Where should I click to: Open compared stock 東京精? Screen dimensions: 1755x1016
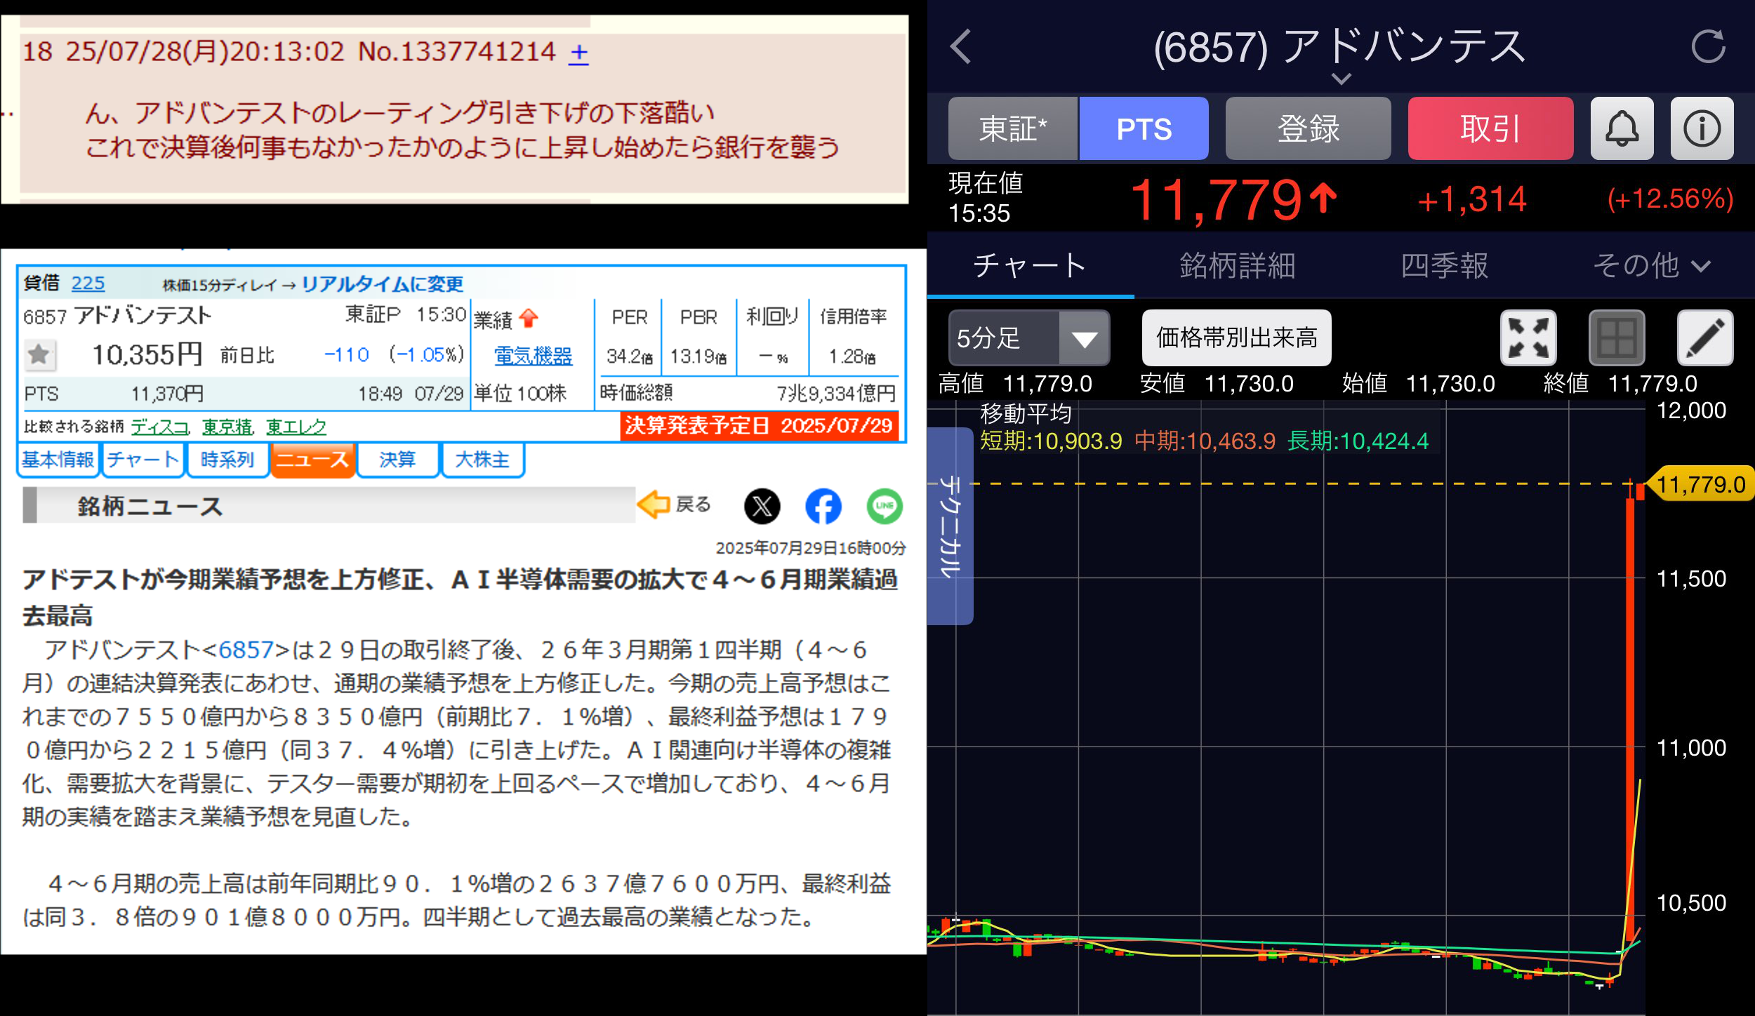tap(227, 427)
